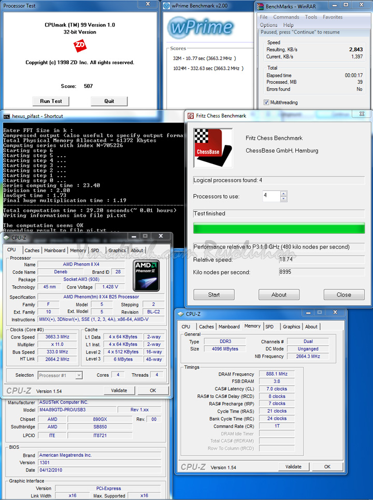Click the ZD logo in Processor Test
373x500 pixels.
pyautogui.click(x=80, y=46)
